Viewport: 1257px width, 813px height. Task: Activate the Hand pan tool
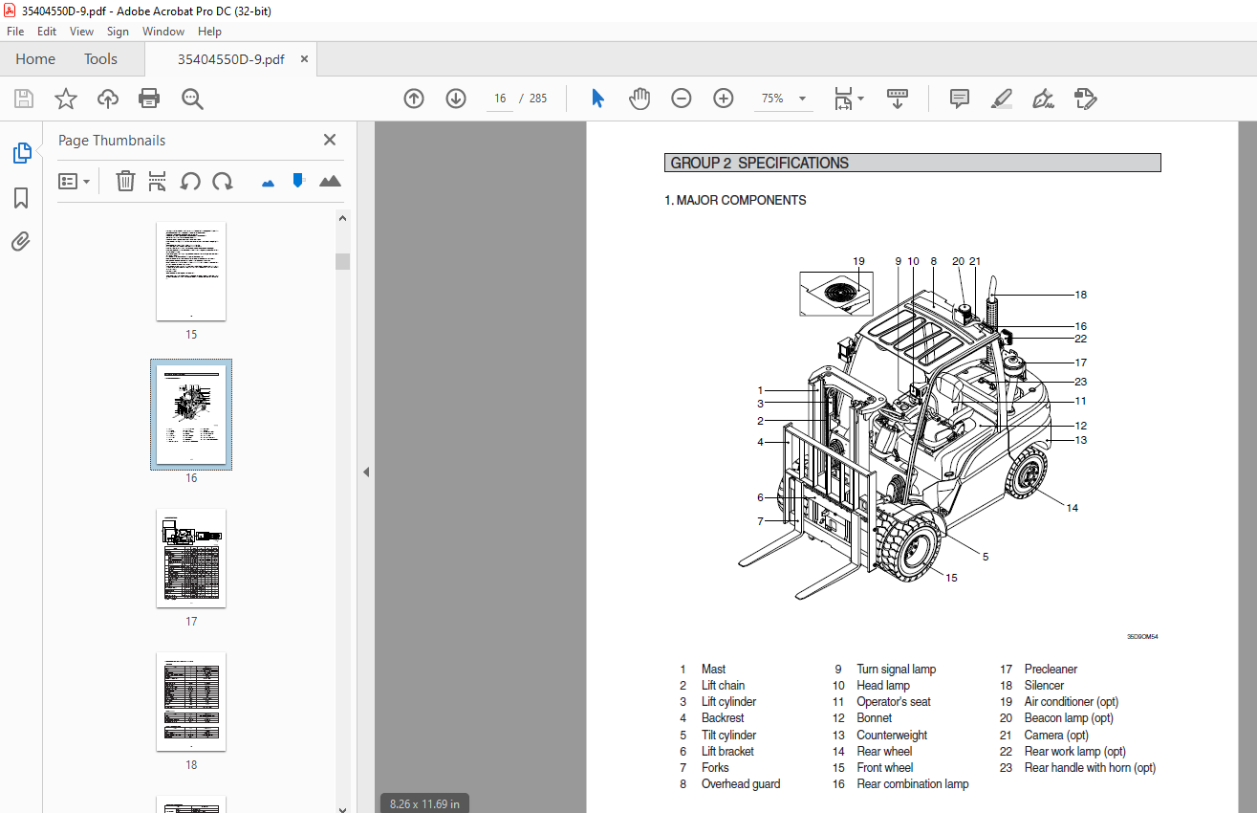[639, 99]
